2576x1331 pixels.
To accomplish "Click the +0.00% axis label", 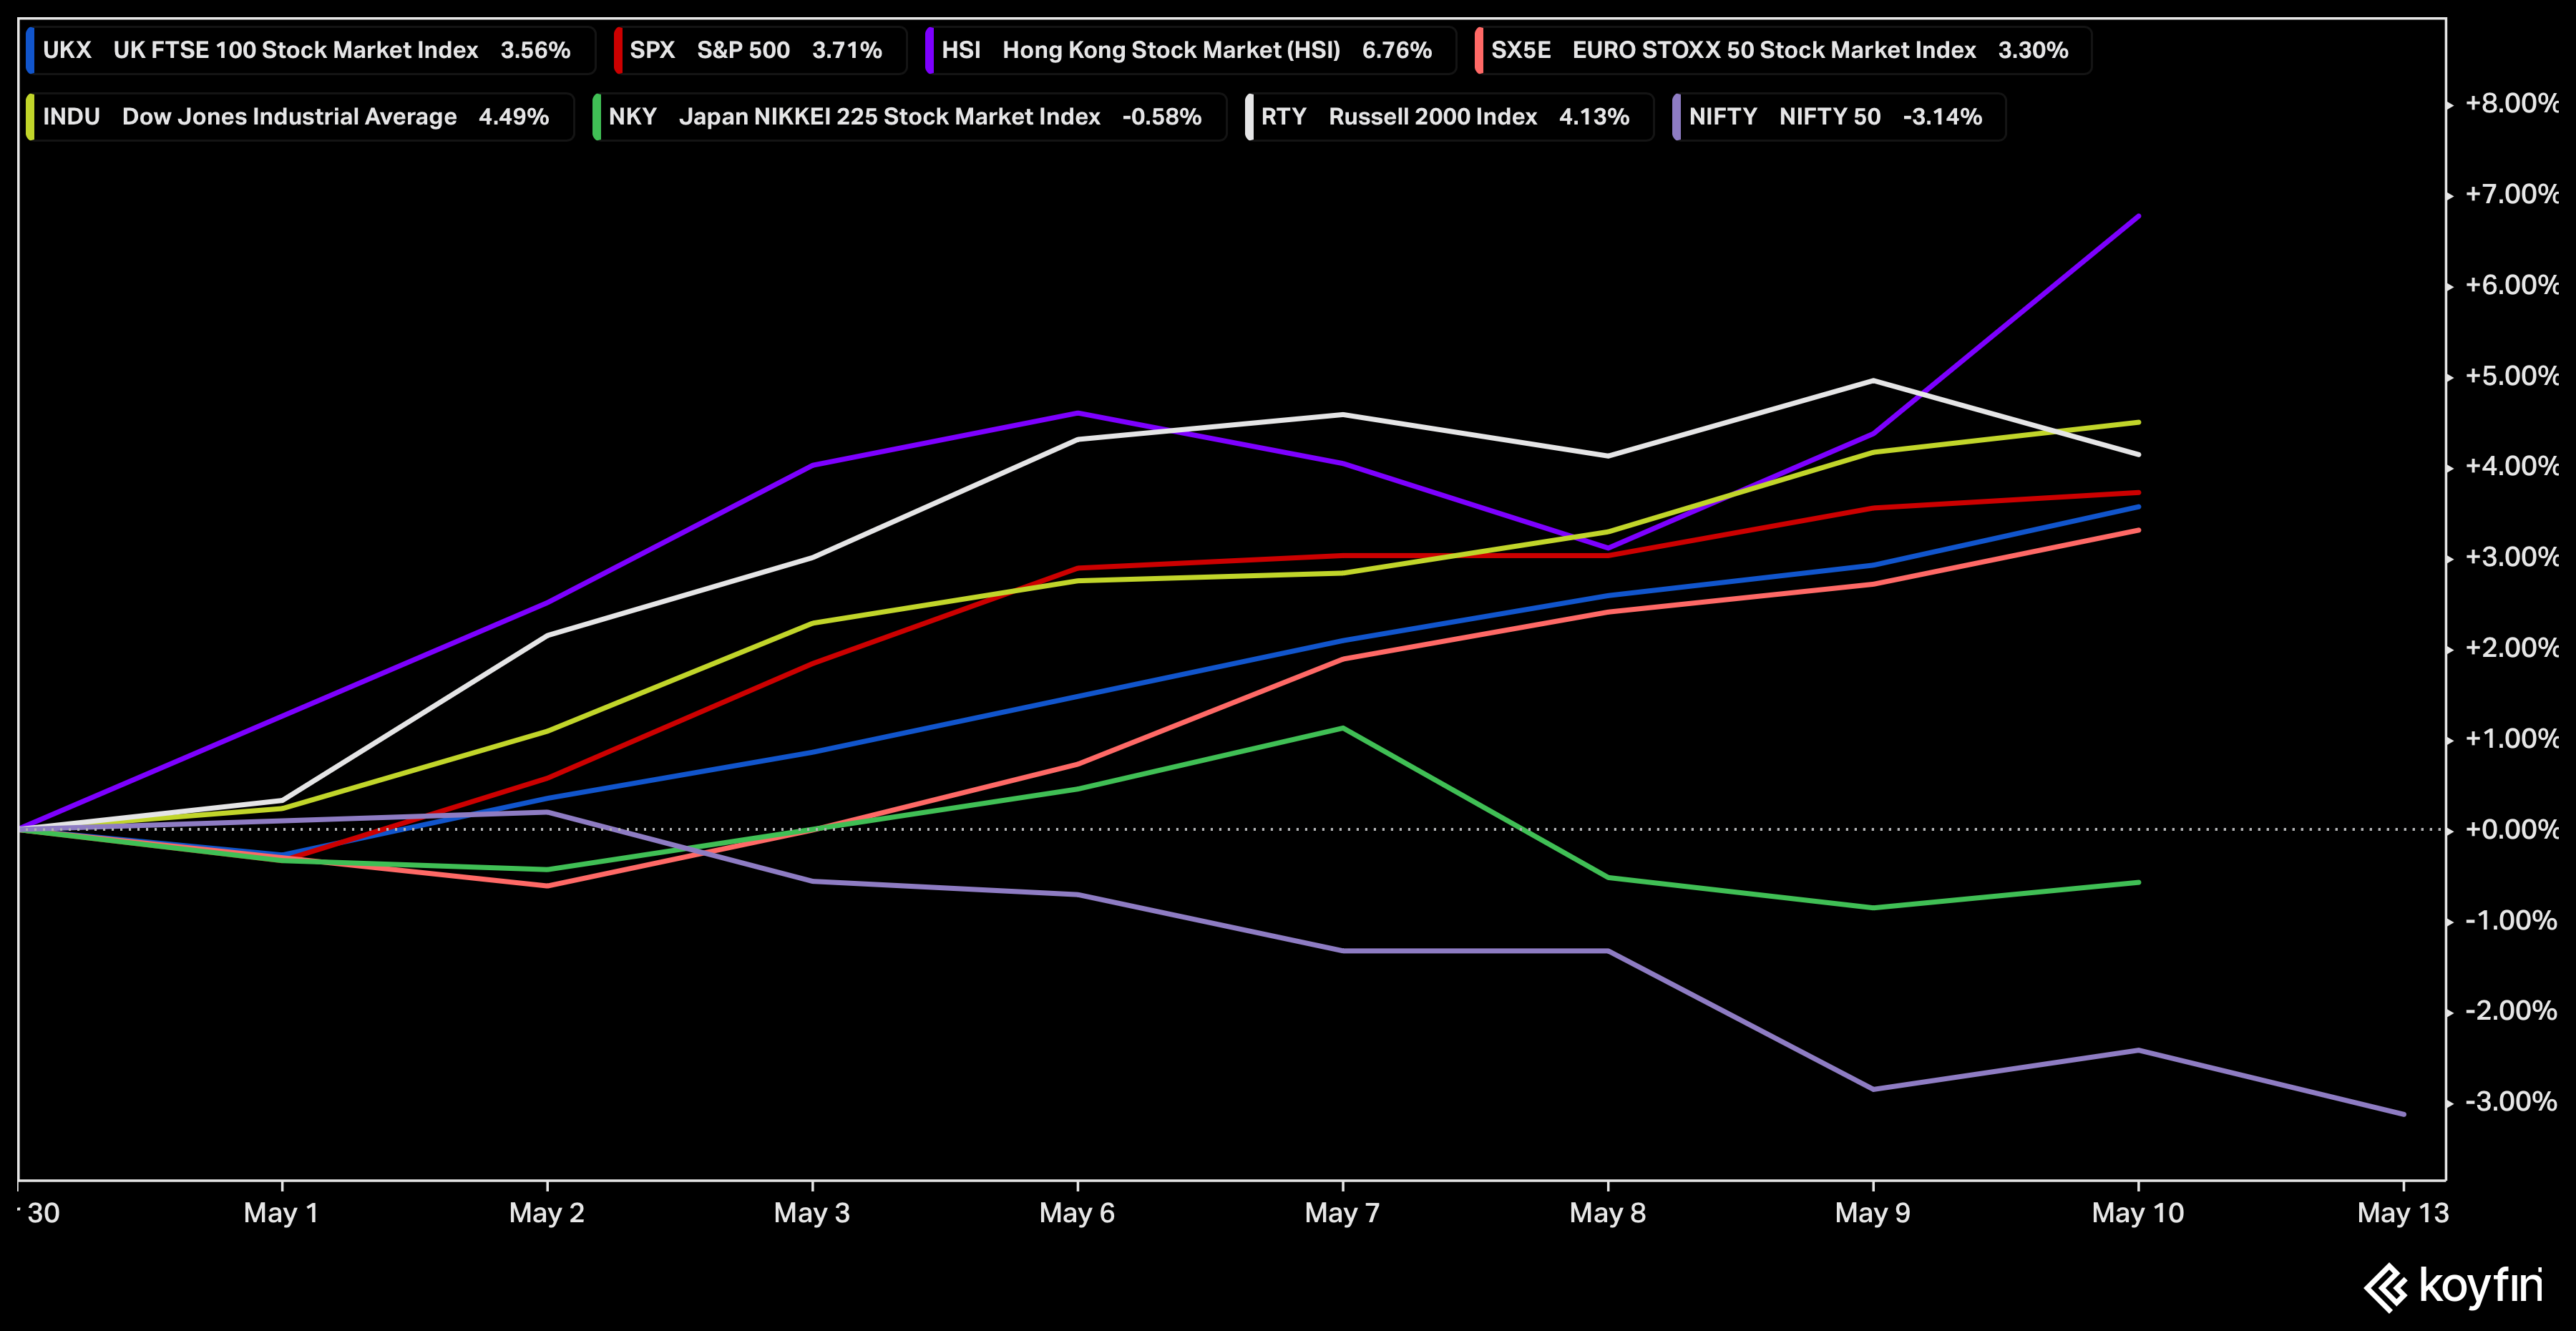I will tap(2511, 829).
